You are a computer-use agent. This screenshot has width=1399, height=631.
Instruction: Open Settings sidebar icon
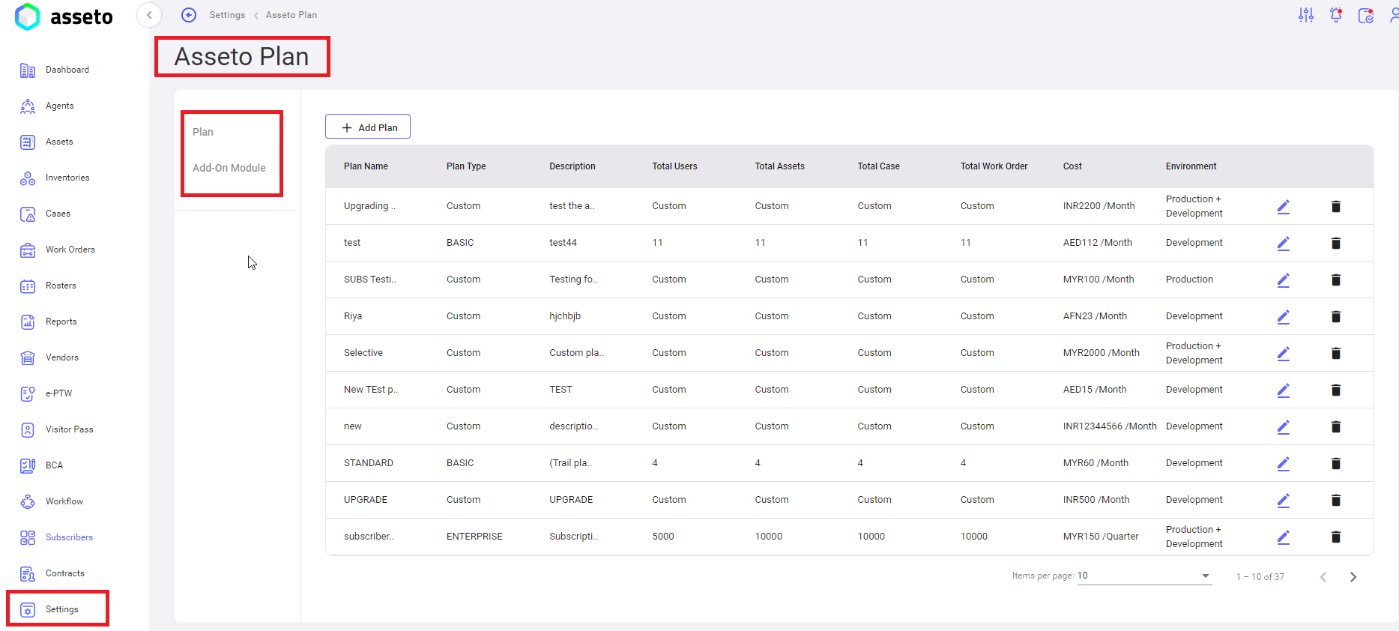(x=28, y=609)
